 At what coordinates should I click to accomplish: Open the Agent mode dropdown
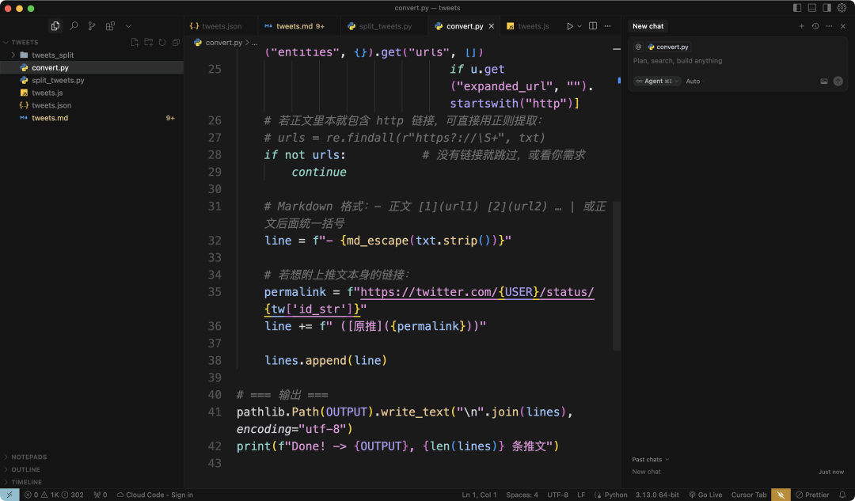(x=657, y=82)
